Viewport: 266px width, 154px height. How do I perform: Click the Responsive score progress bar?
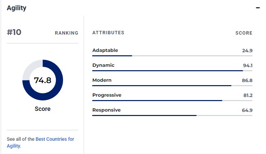point(172,115)
